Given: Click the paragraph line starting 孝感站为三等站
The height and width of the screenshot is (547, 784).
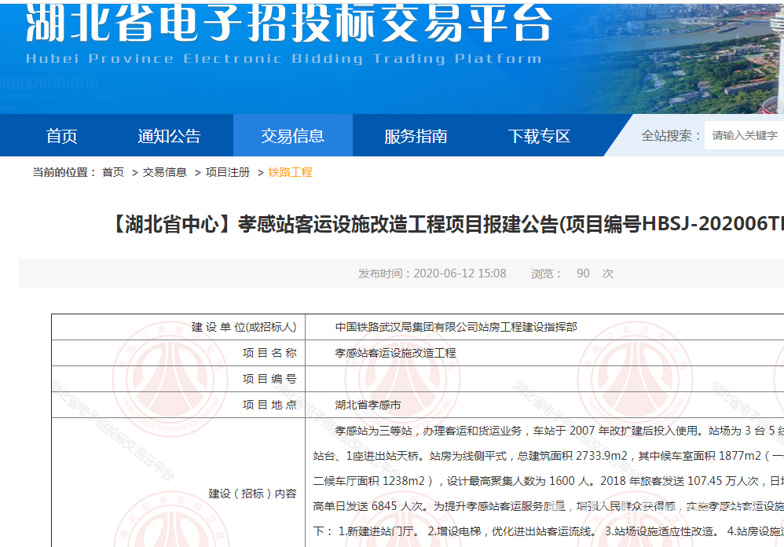Looking at the screenshot, I should [x=559, y=431].
